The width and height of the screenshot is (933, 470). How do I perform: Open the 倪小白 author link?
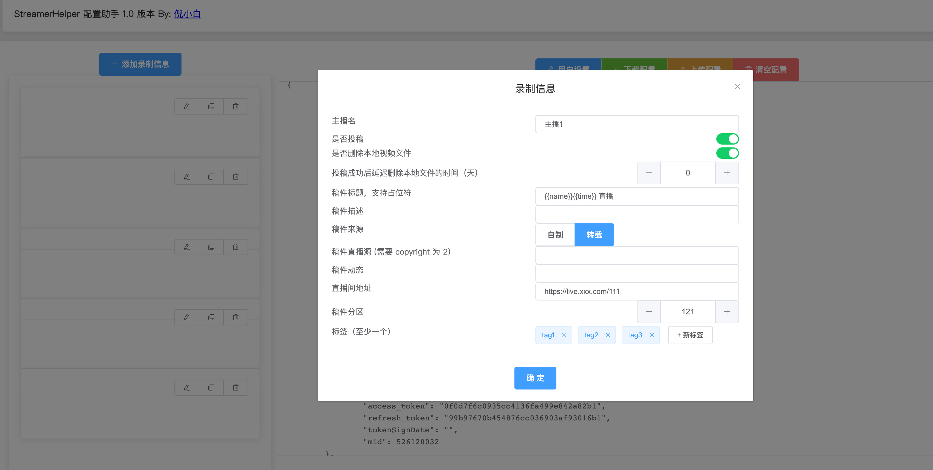pos(187,14)
